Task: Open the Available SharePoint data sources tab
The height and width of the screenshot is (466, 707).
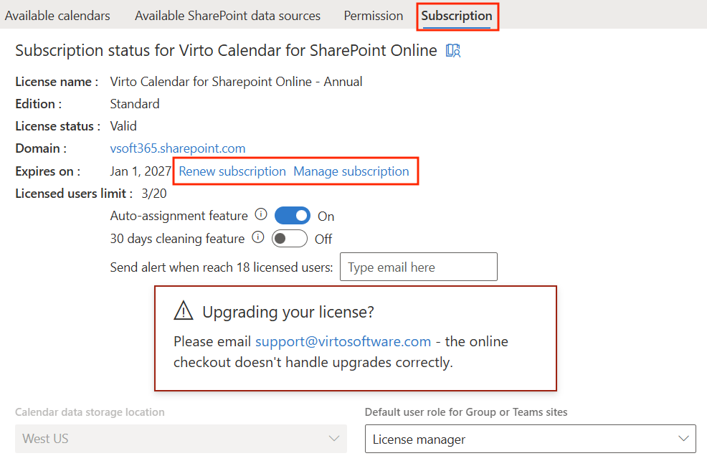Action: tap(227, 16)
